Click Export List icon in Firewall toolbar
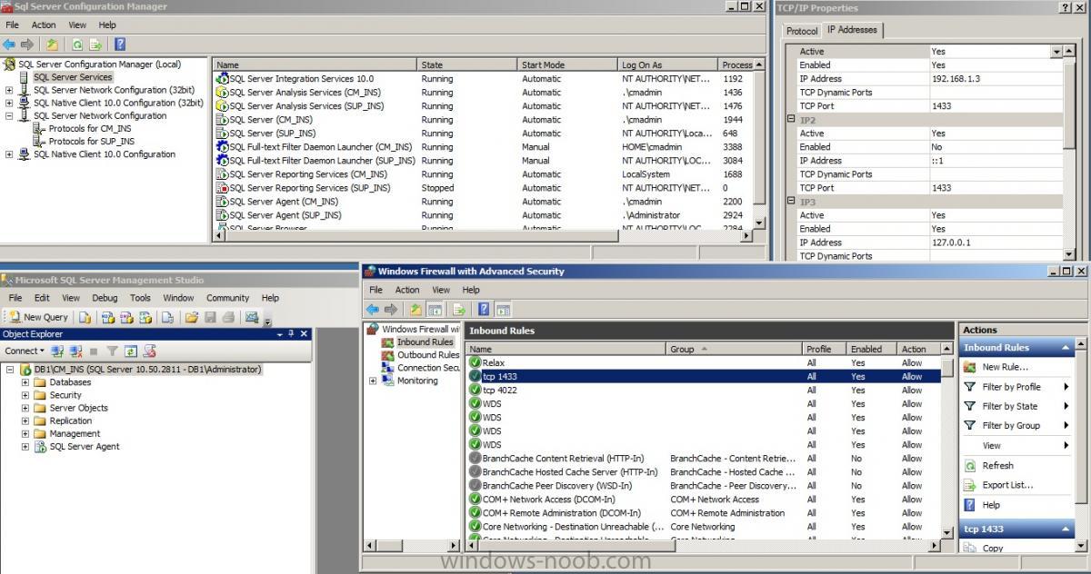The width and height of the screenshot is (1091, 574). [459, 309]
